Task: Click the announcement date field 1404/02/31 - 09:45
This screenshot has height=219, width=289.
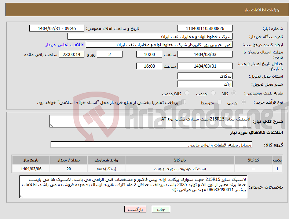Action: (x=57, y=28)
